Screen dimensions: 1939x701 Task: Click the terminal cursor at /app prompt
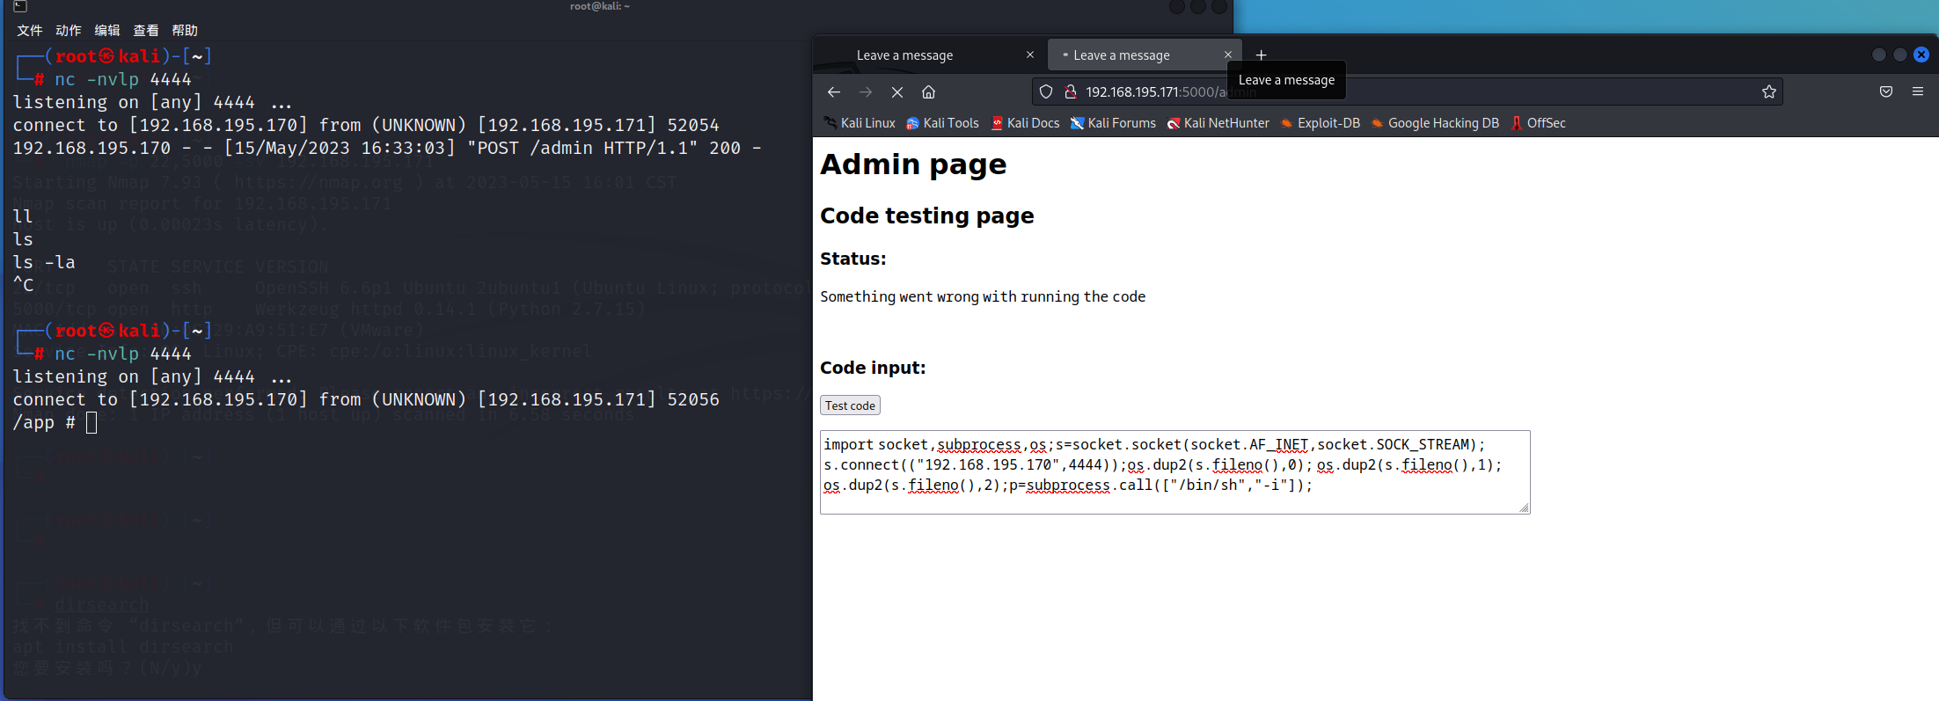pyautogui.click(x=91, y=423)
